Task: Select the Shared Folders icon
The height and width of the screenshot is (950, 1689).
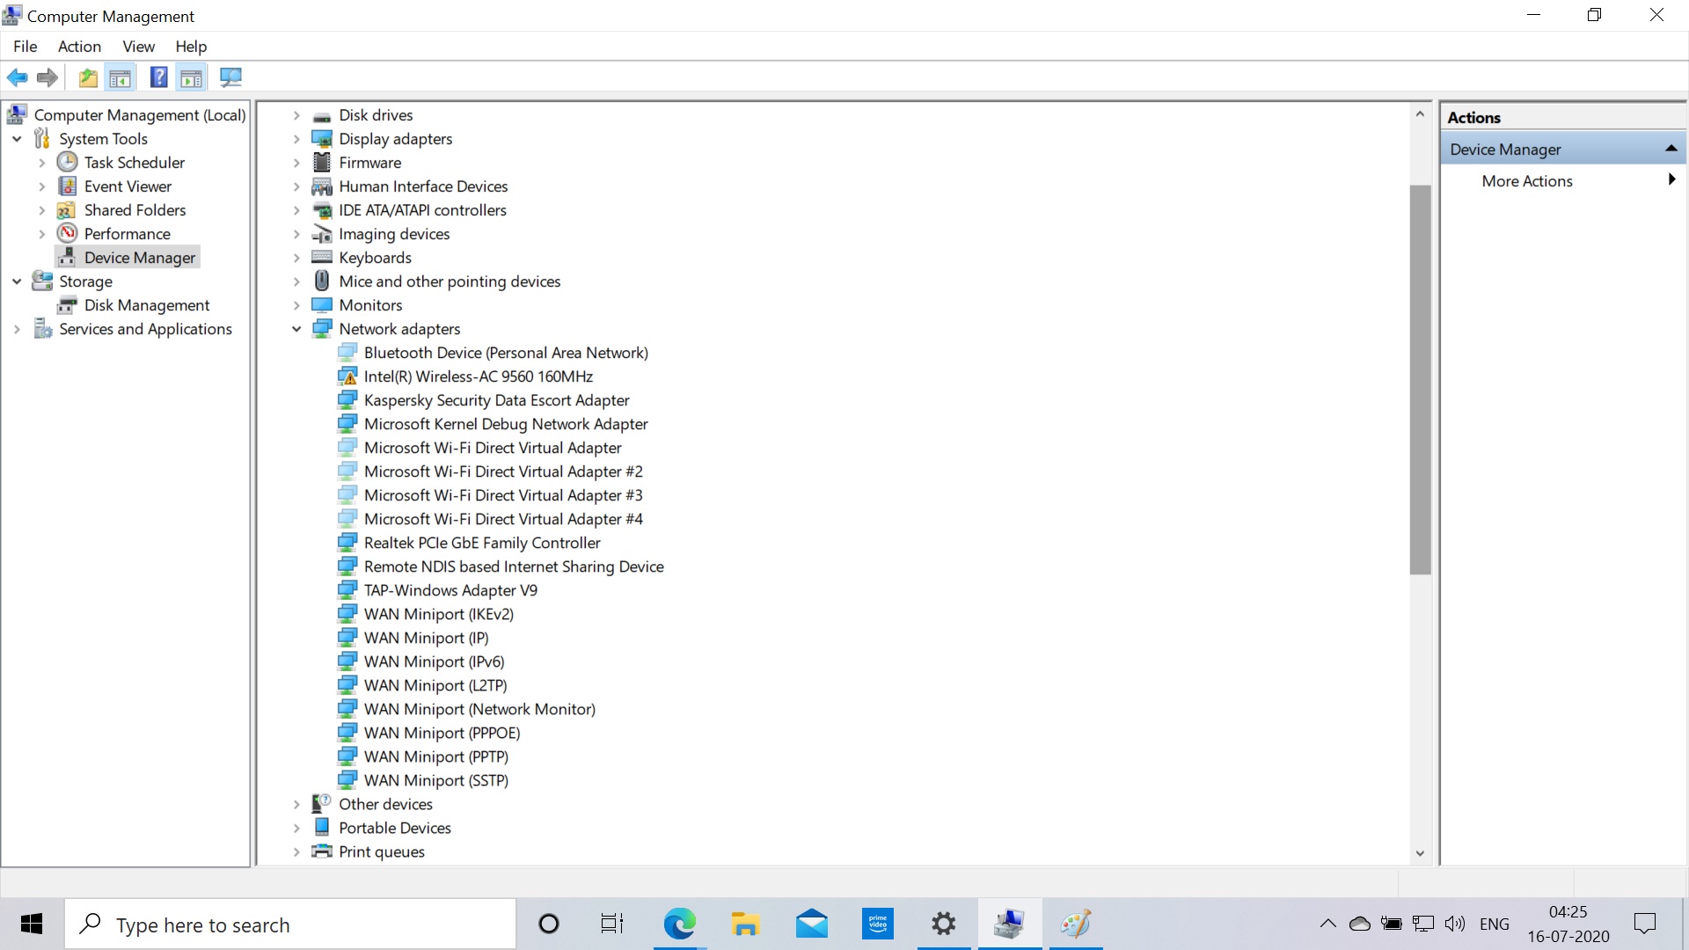Action: [66, 210]
